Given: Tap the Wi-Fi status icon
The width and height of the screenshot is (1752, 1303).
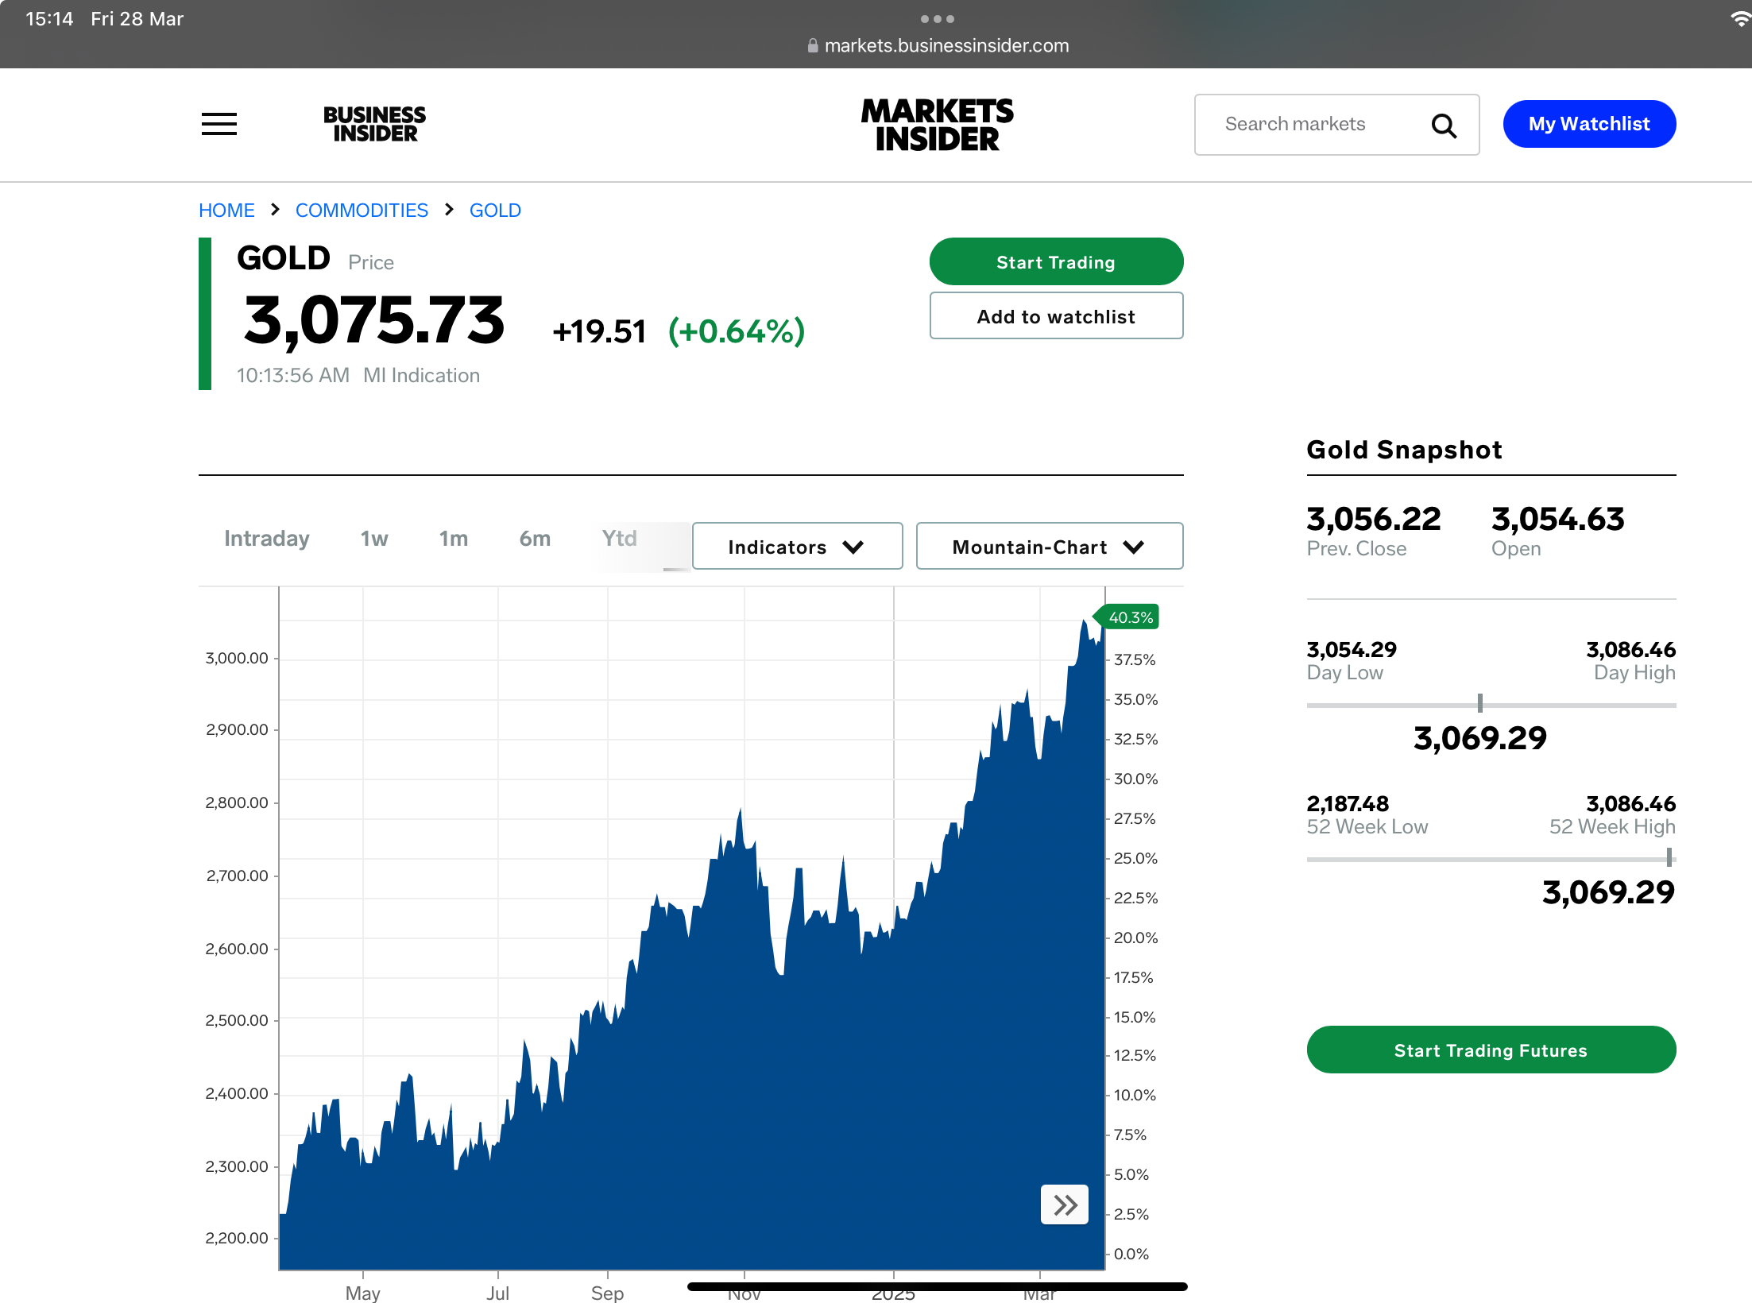Looking at the screenshot, I should tap(1740, 19).
